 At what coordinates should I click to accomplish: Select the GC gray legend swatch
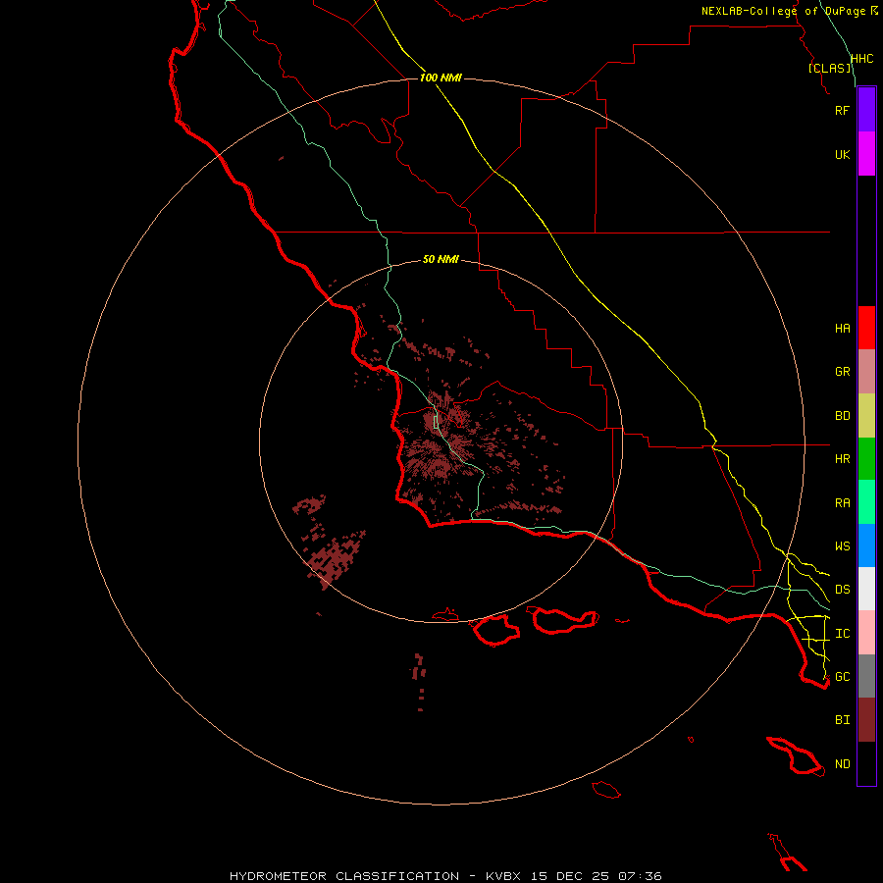pyautogui.click(x=866, y=676)
